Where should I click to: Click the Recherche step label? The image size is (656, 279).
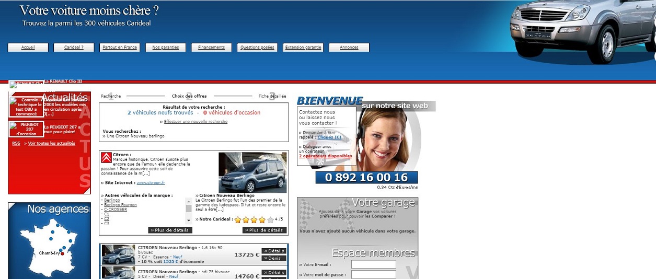[111, 96]
